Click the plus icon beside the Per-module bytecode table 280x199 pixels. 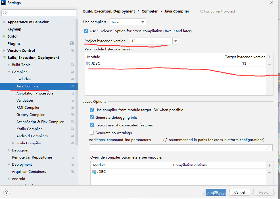(x=270, y=57)
